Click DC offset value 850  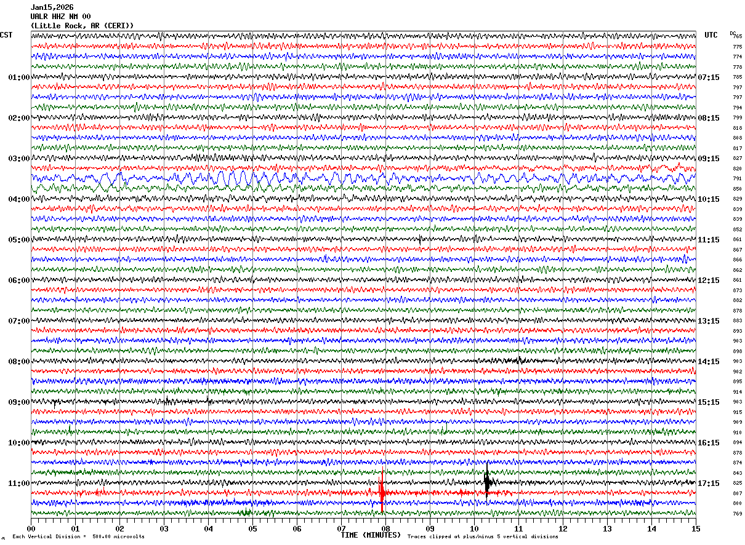[x=738, y=189]
